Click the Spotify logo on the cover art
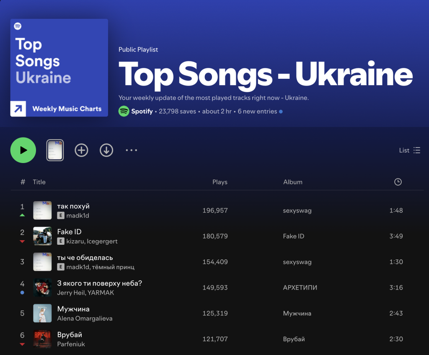Viewport: 429px width, 355px height. (18, 26)
